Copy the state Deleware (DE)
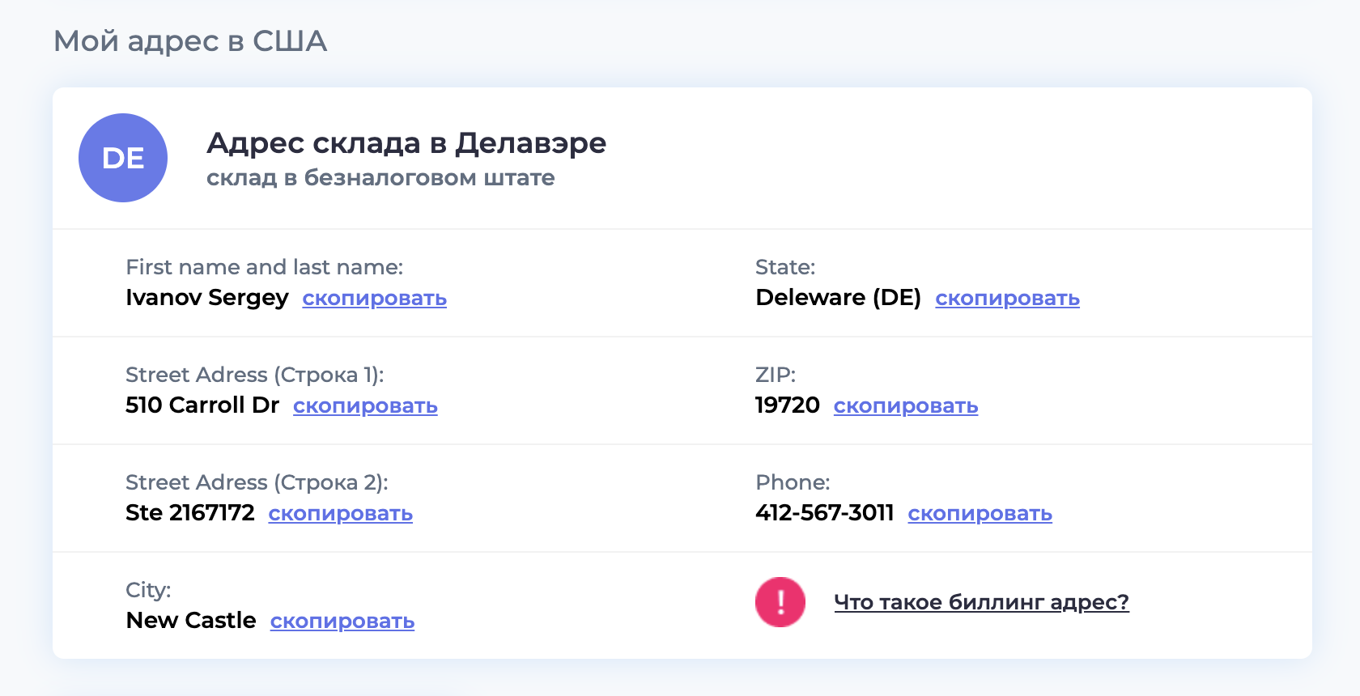Screen dimensions: 1360x696 (1007, 299)
